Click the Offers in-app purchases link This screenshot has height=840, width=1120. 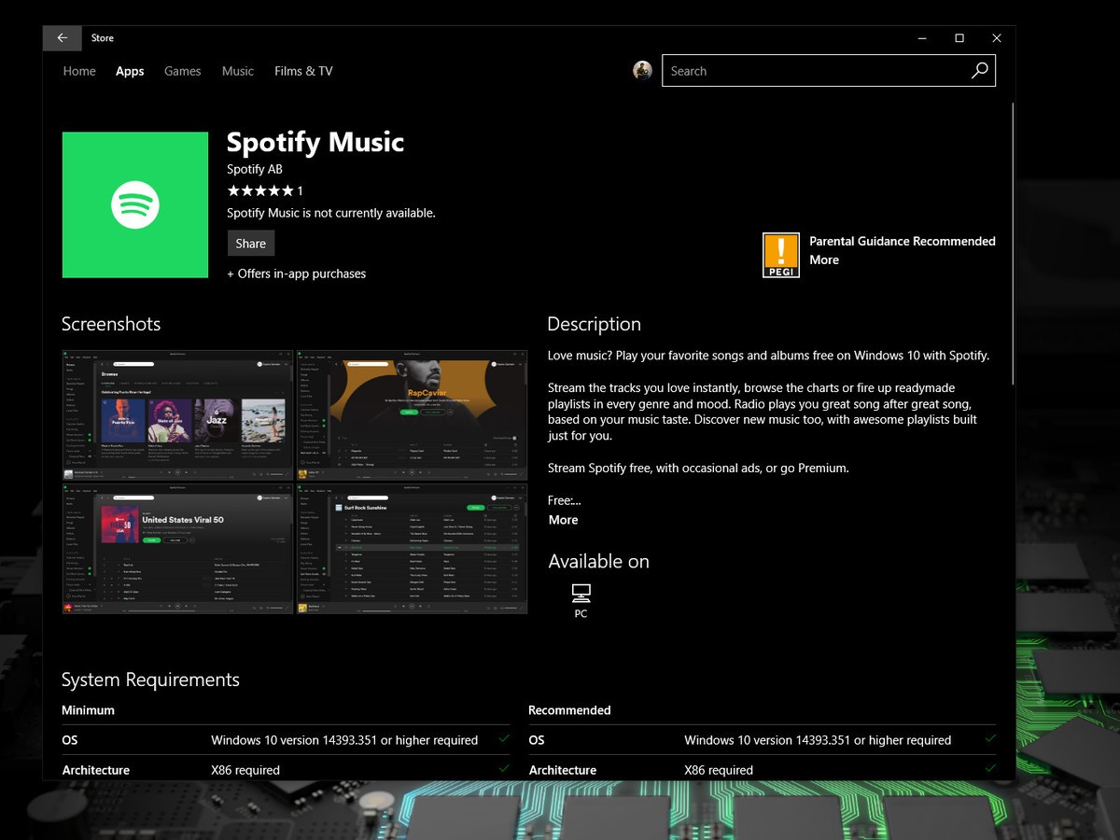297,273
